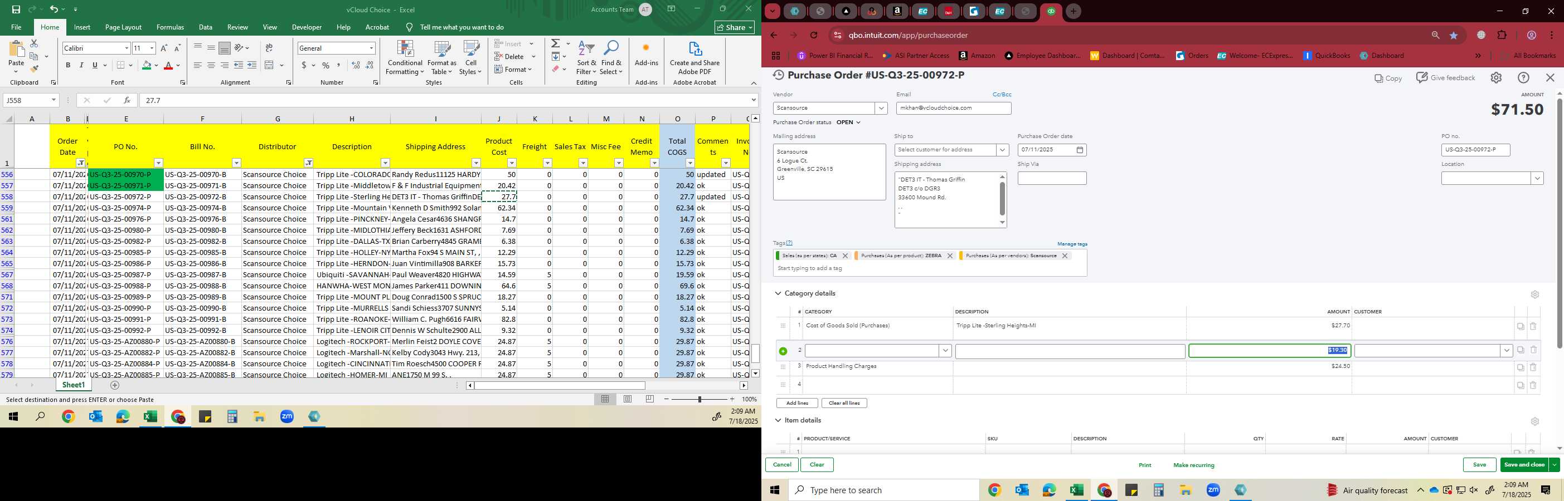Screen dimensions: 1564x501
Task: Open the Excel Name Box dropdown
Action: [x=54, y=100]
